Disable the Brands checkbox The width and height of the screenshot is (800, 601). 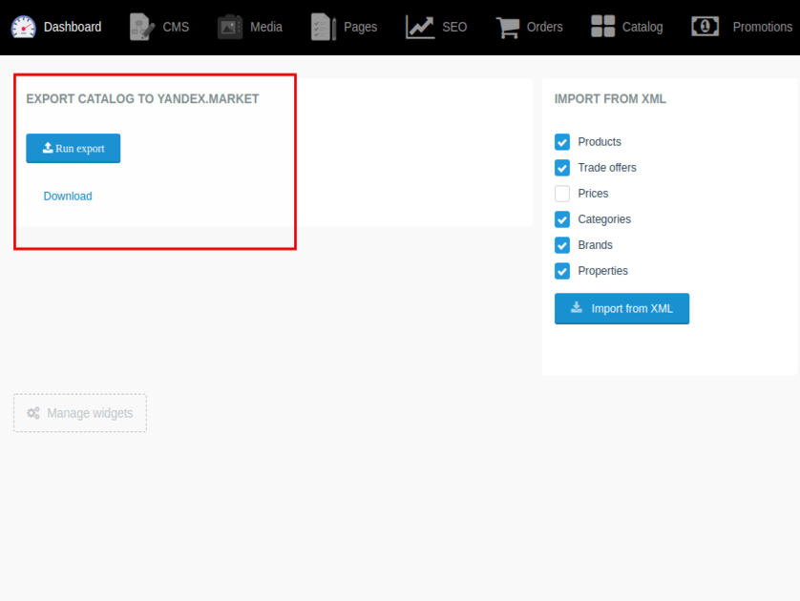point(562,245)
